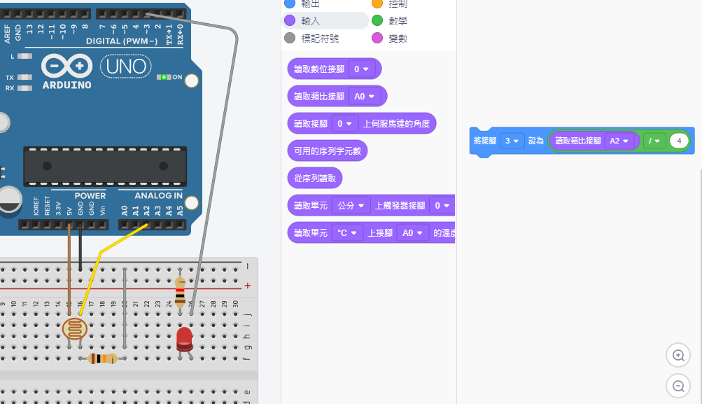Open the 公分 unit dropdown
The image size is (702, 404).
(x=351, y=206)
